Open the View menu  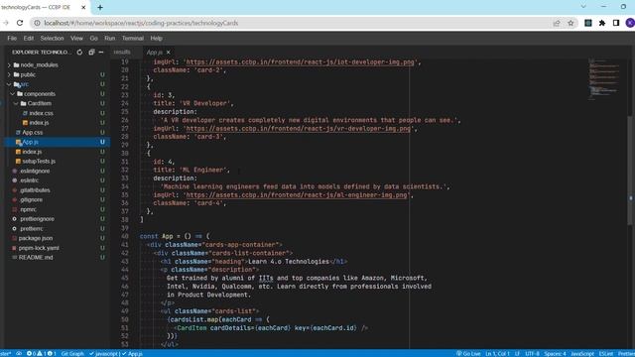pyautogui.click(x=76, y=39)
